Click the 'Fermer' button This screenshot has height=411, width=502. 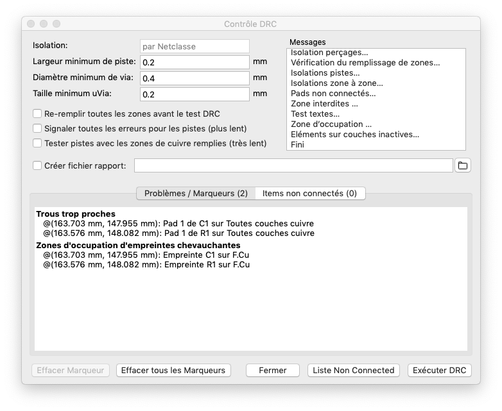tap(273, 370)
